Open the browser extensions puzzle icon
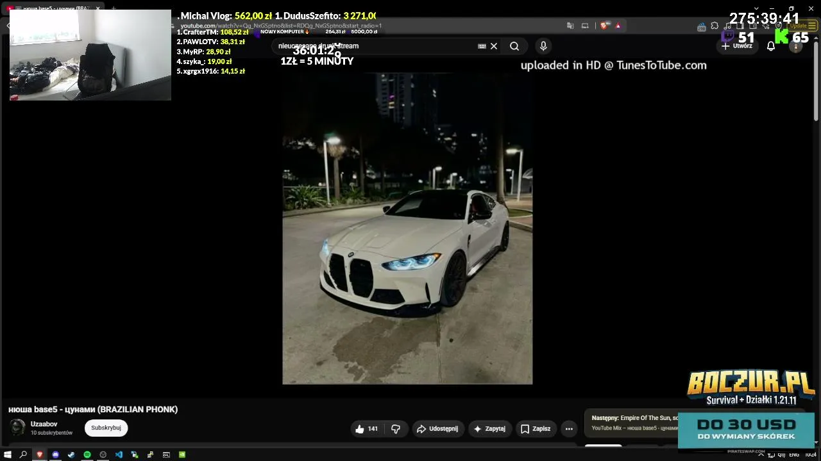Viewport: 821px width, 461px height. pos(715,26)
